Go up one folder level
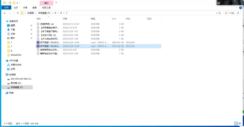This screenshot has width=244, height=127. tap(18, 13)
